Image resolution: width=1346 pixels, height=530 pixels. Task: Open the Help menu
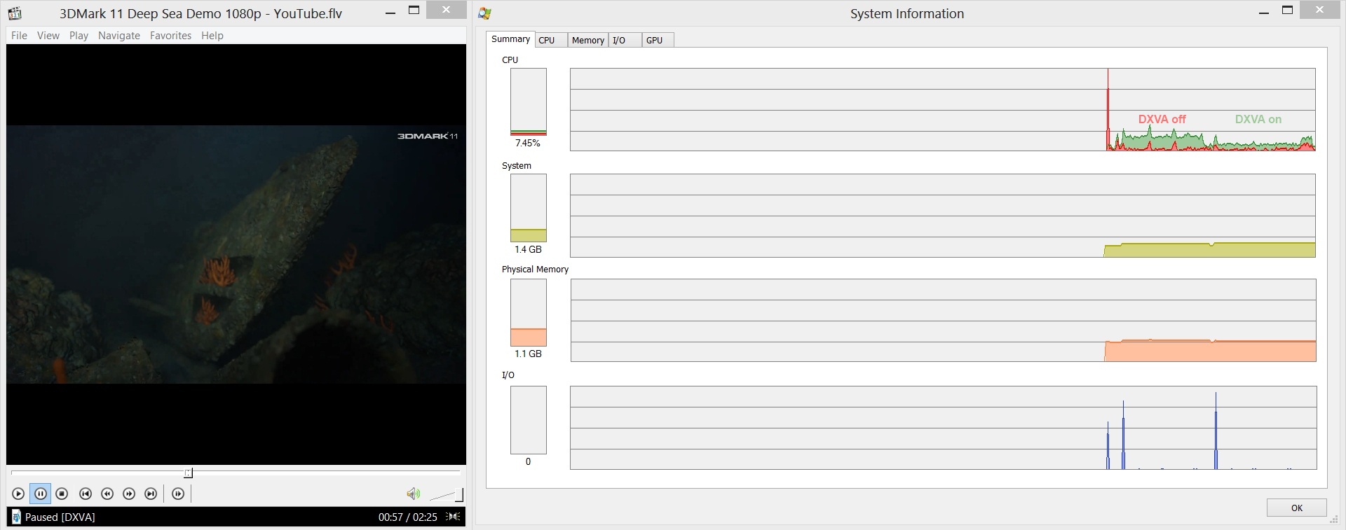212,36
